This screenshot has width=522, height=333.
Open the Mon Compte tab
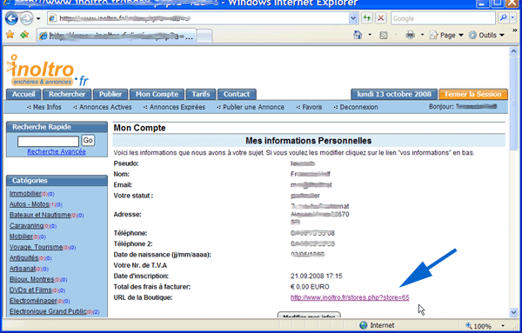[157, 94]
